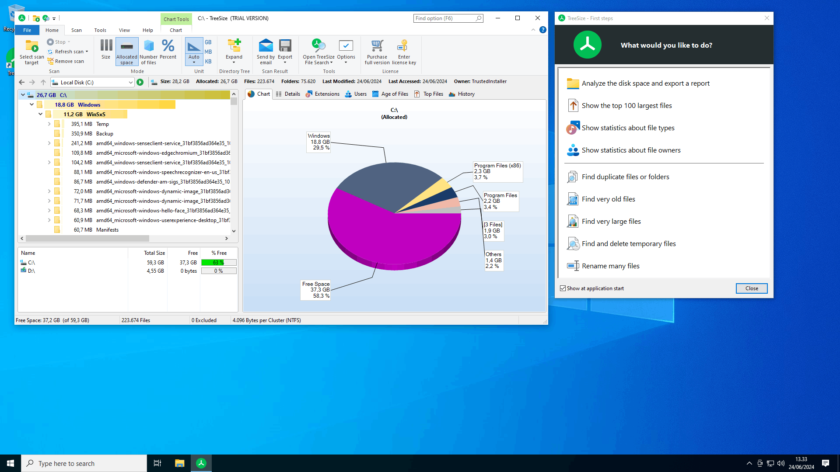Go back with the navigation arrow
The height and width of the screenshot is (472, 840).
[22, 82]
